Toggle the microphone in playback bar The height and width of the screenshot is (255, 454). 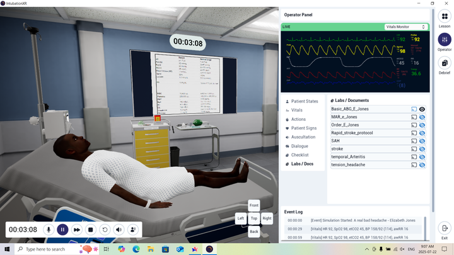(49, 230)
